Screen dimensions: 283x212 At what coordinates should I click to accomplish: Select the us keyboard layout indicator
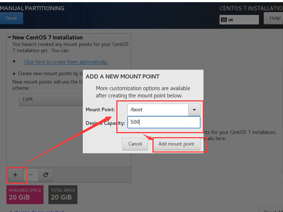tap(239, 20)
